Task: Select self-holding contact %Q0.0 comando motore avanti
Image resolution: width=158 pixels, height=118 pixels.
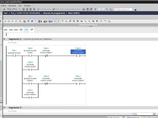Action: 30,70
